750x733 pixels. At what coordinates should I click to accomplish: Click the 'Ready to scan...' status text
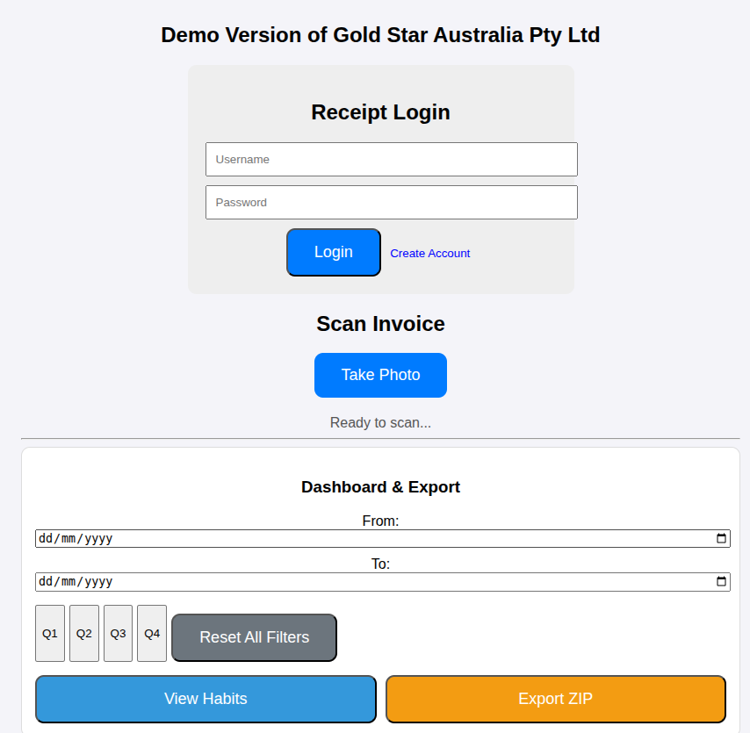[380, 423]
